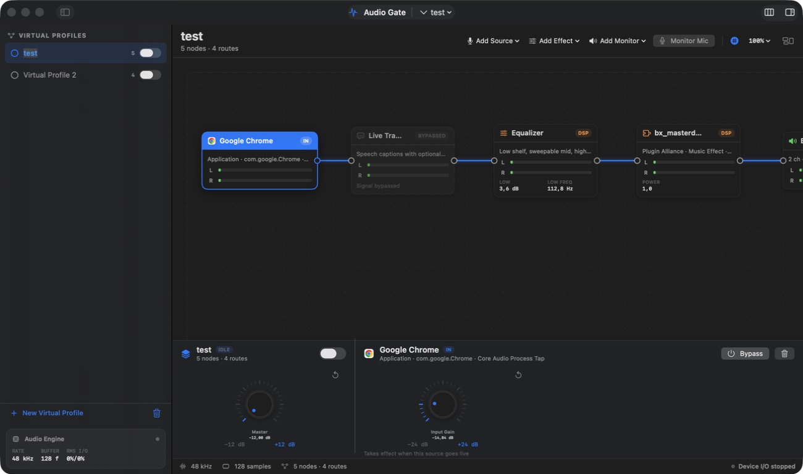The height and width of the screenshot is (474, 803).
Task: Click the Device I/O stopped status indicator
Action: 763,467
